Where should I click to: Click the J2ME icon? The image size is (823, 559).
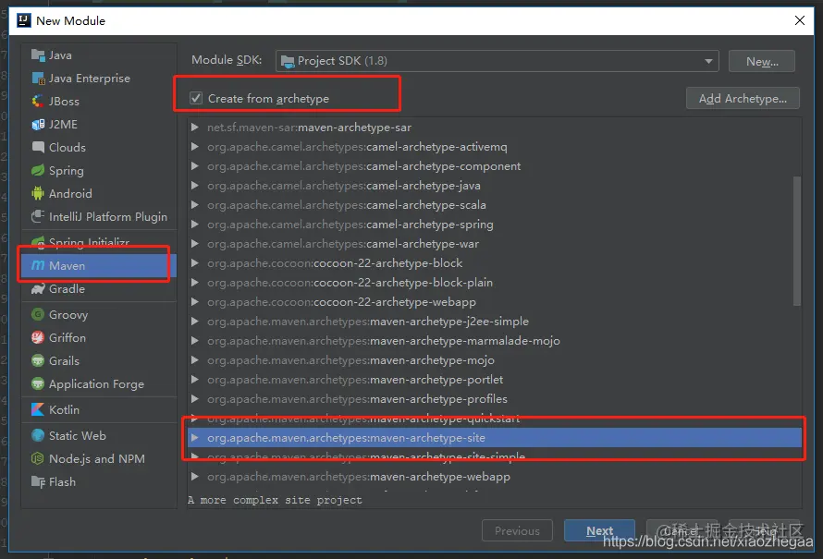[38, 125]
